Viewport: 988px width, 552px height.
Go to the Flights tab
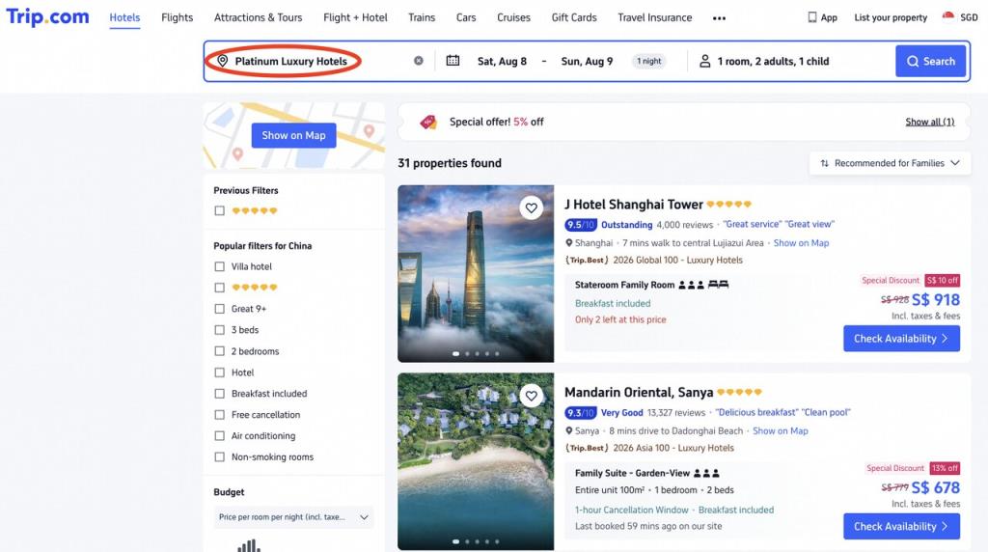pos(178,17)
